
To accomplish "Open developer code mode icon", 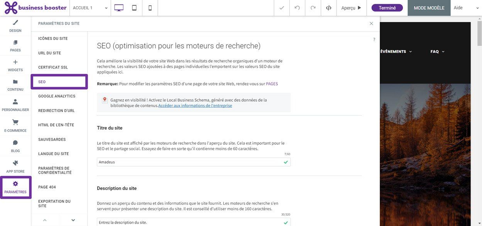I will point(329,8).
